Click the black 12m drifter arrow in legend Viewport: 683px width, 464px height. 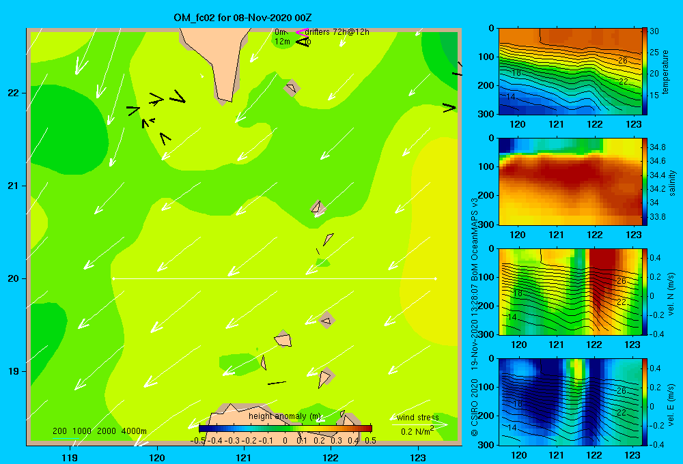pos(303,42)
